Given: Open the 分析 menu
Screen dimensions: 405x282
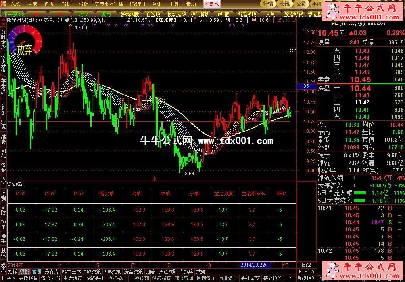Looking at the screenshot, I should pyautogui.click(x=83, y=4).
